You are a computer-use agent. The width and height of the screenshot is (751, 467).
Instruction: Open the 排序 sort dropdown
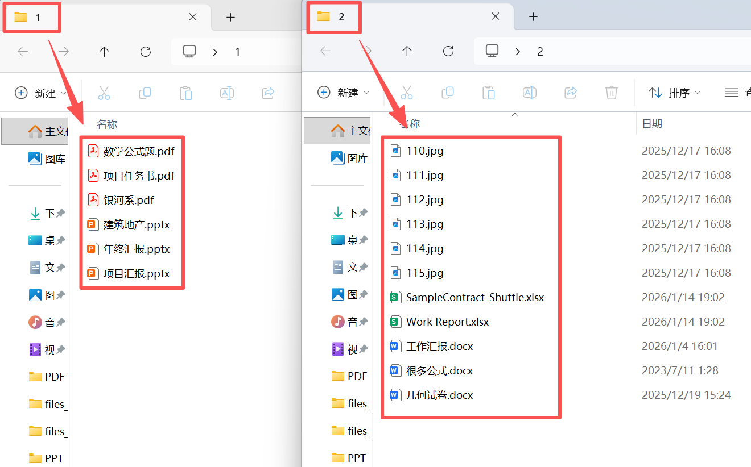click(x=675, y=93)
